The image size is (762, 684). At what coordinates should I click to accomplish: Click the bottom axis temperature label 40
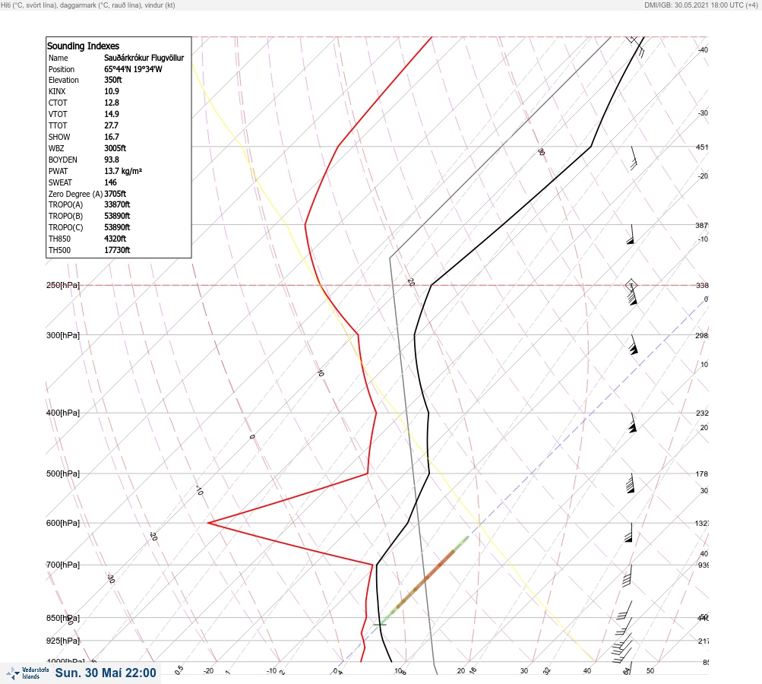tap(587, 671)
